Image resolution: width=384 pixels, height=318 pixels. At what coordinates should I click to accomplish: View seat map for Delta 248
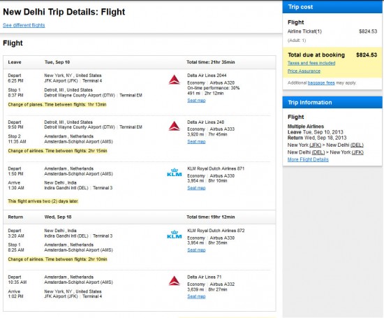[196, 141]
